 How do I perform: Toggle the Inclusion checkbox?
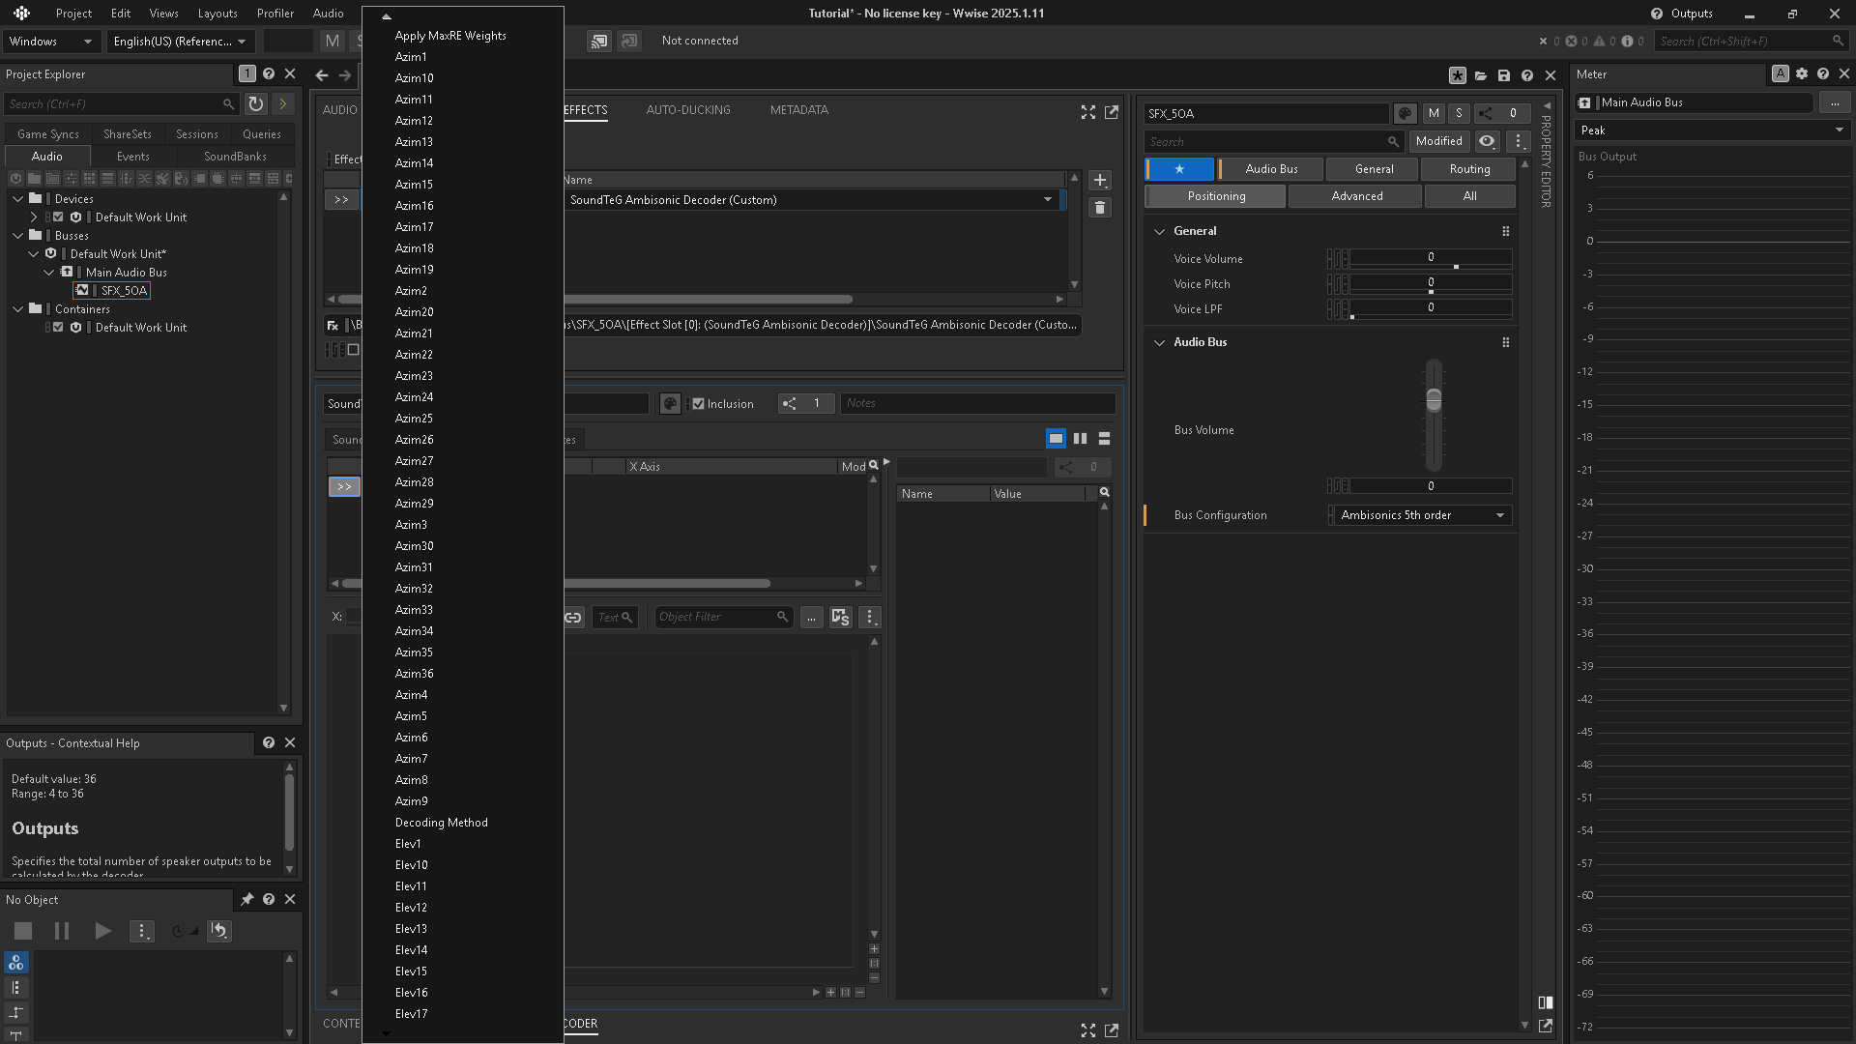tap(698, 404)
